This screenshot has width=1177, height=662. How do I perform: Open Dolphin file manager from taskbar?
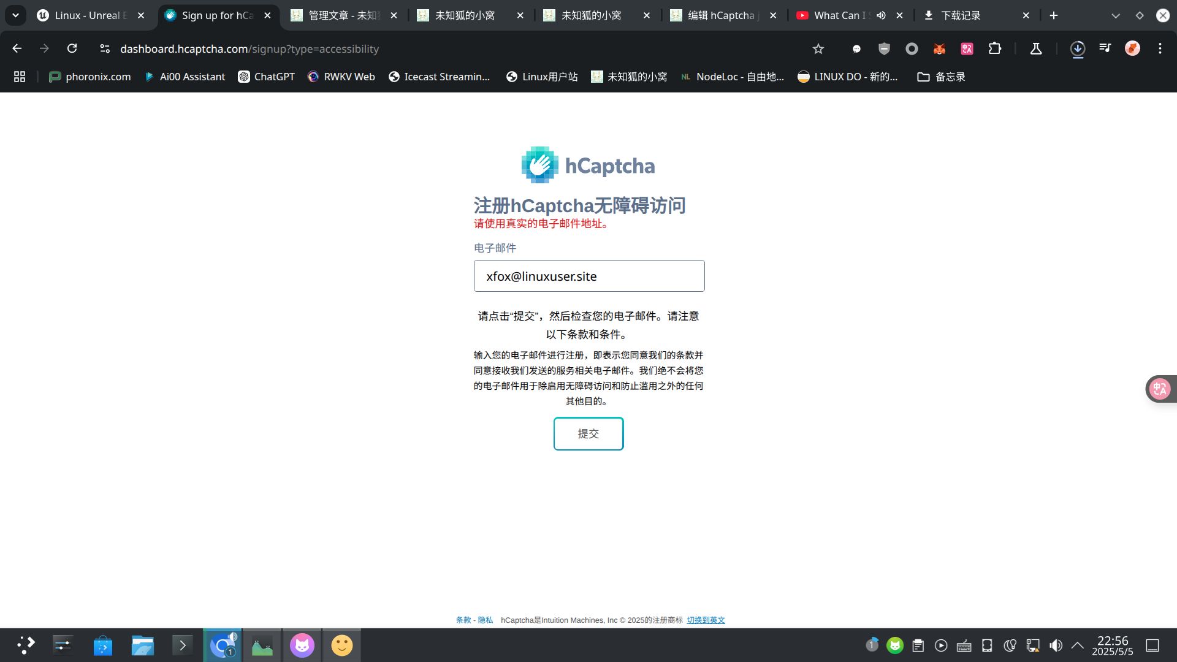pyautogui.click(x=142, y=645)
